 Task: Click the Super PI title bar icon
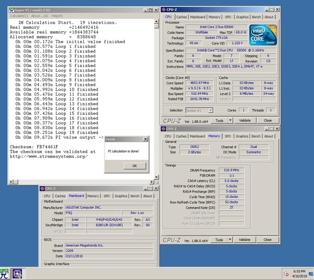pyautogui.click(x=12, y=10)
